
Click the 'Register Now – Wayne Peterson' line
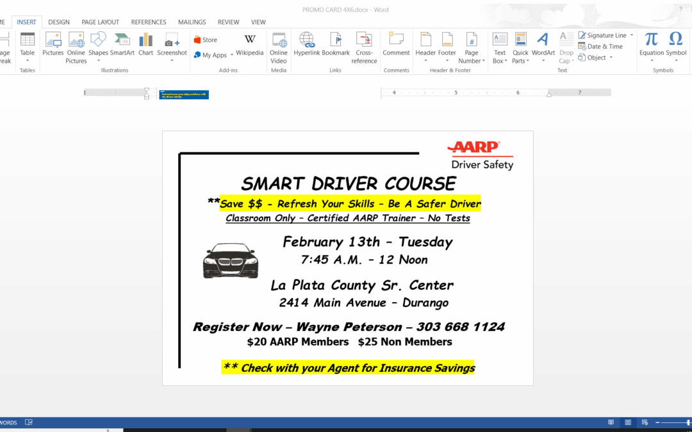349,326
